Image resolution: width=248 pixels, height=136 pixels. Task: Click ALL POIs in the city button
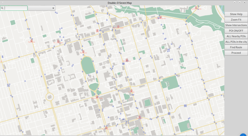coord(236,42)
